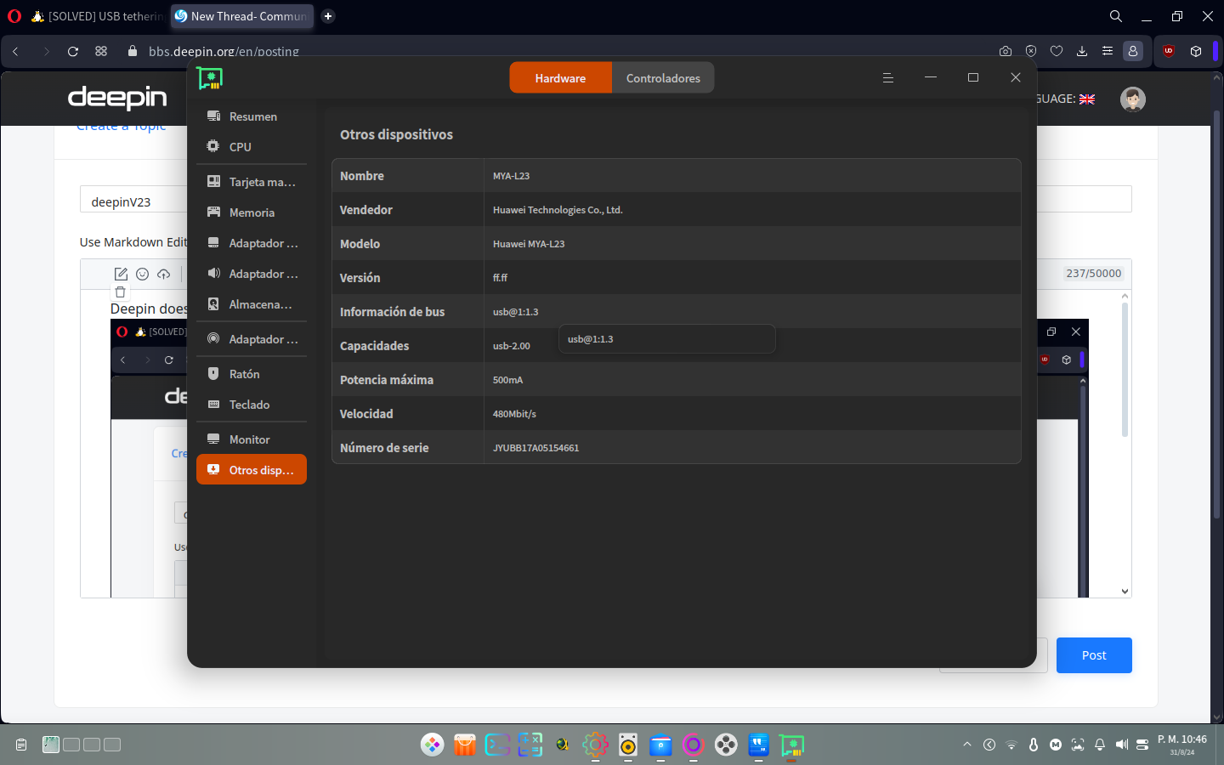The image size is (1224, 765).
Task: Open the Almacenamiento sidebar entry
Action: (x=252, y=304)
